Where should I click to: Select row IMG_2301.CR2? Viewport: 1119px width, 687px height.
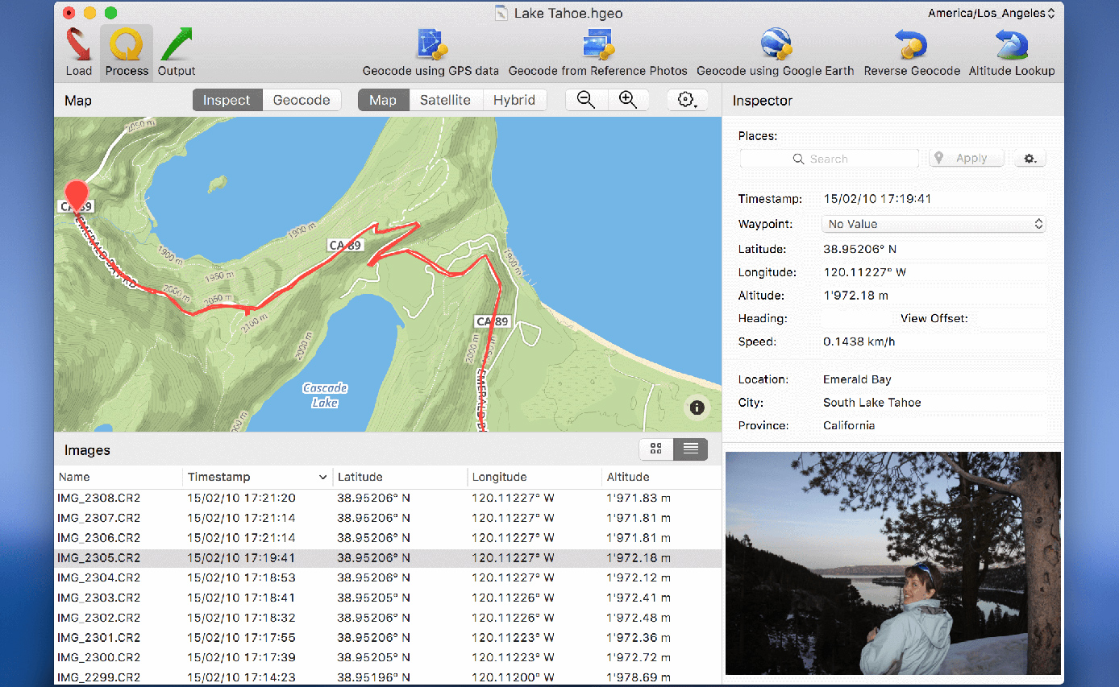388,638
